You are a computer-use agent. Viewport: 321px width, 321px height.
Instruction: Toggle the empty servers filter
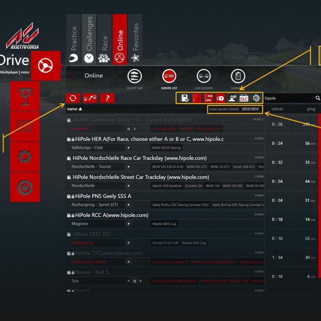pyautogui.click(x=197, y=98)
